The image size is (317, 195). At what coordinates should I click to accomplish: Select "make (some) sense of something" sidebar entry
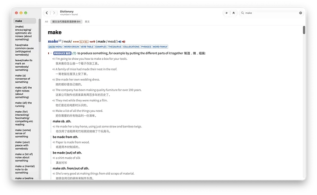(x=25, y=133)
